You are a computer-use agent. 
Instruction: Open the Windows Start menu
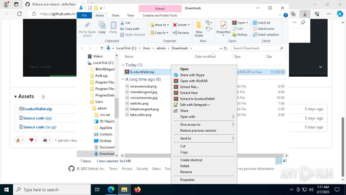tap(6, 190)
